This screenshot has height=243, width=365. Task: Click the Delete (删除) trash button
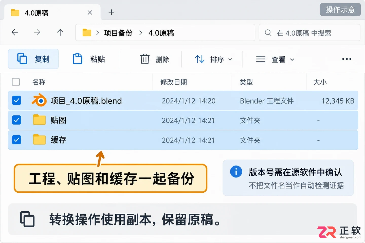[x=155, y=59]
